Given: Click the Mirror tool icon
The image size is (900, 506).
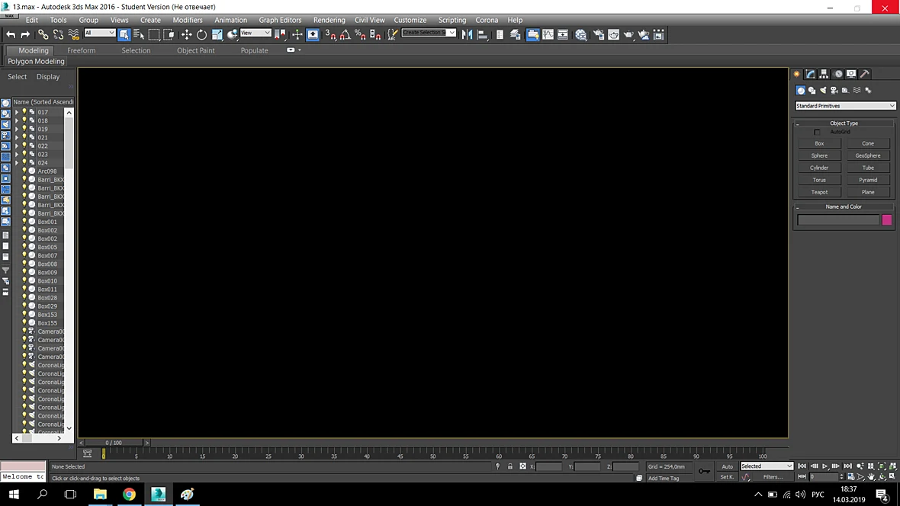Looking at the screenshot, I should [468, 34].
